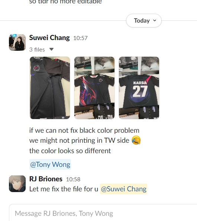
Task: Open the 10:57 message timestamp
Action: 80,38
